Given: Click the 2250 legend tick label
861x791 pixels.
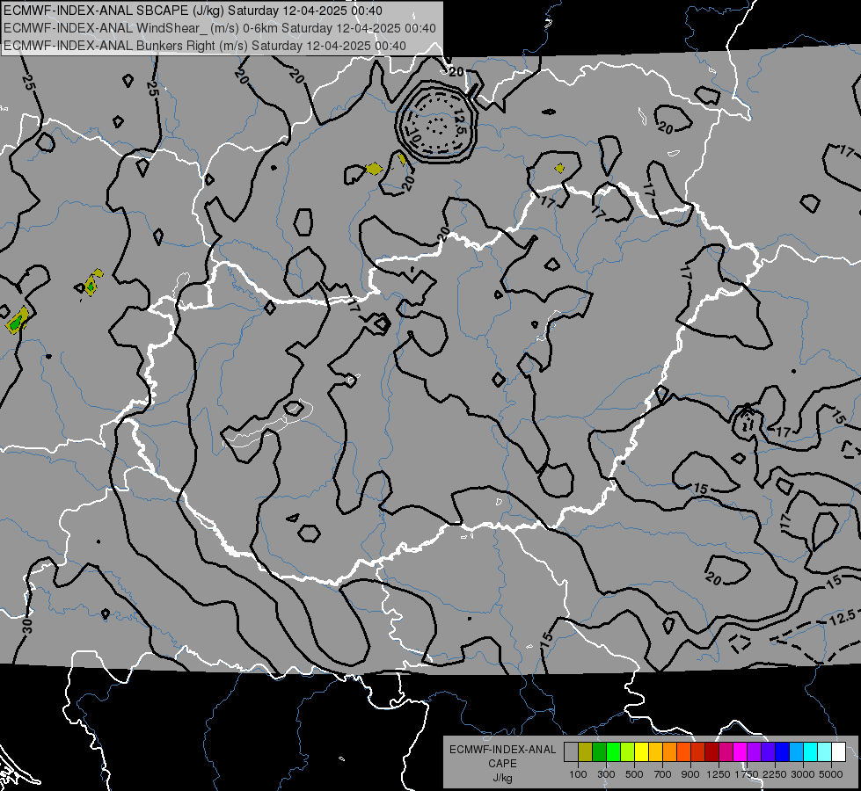Looking at the screenshot, I should pyautogui.click(x=775, y=774).
